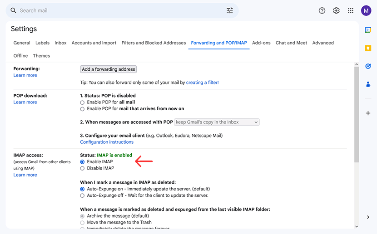The width and height of the screenshot is (377, 234).
Task: Open Google Tasks side panel icon
Action: click(368, 66)
